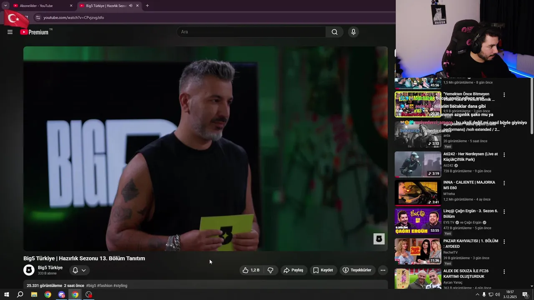This screenshot has width=534, height=300.
Task: Focus the Ara search field
Action: tap(252, 32)
